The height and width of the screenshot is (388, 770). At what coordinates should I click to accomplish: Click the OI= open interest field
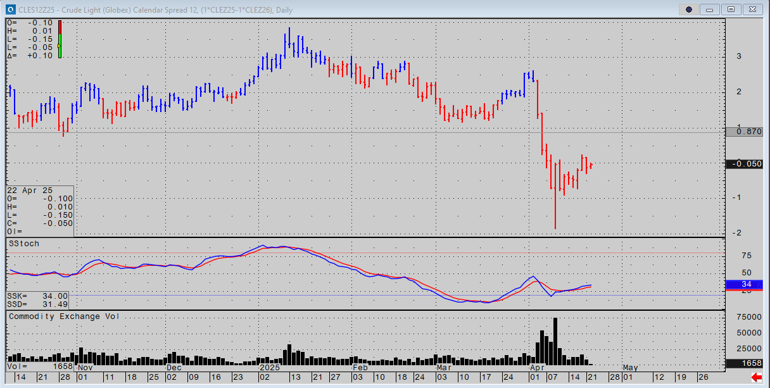pos(15,232)
